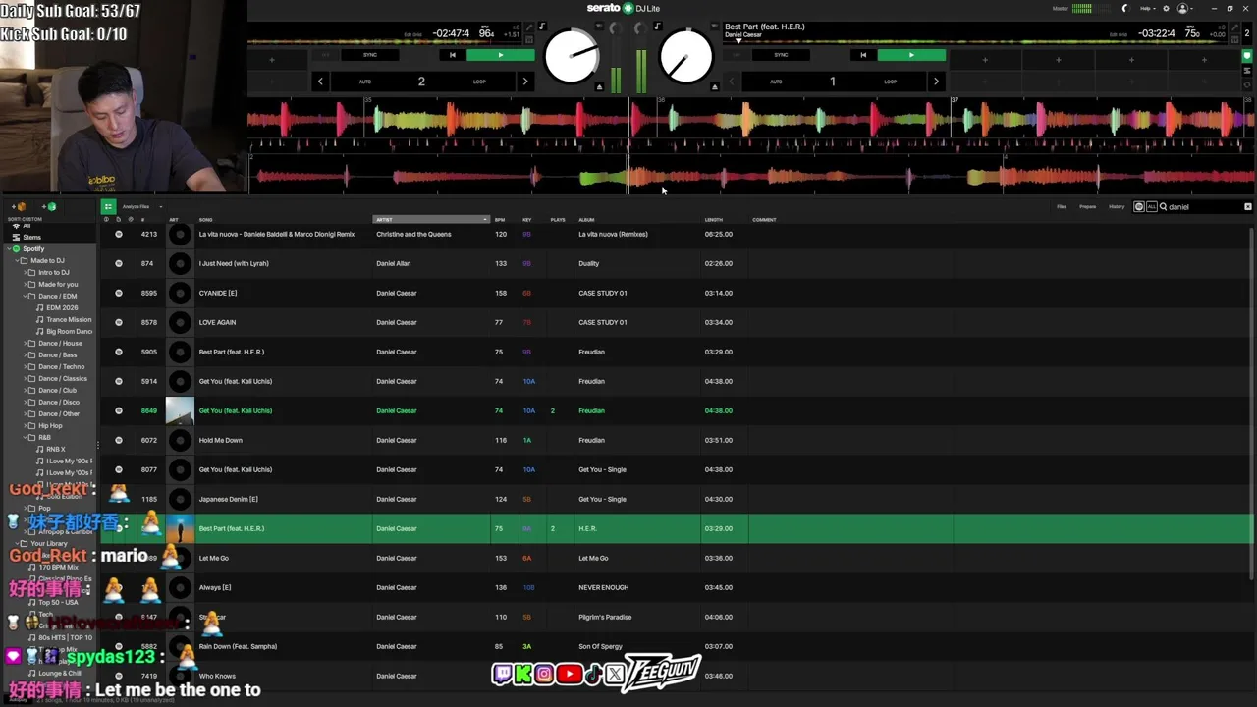
Task: Click the green shield icon on right edge
Action: [x=1248, y=56]
